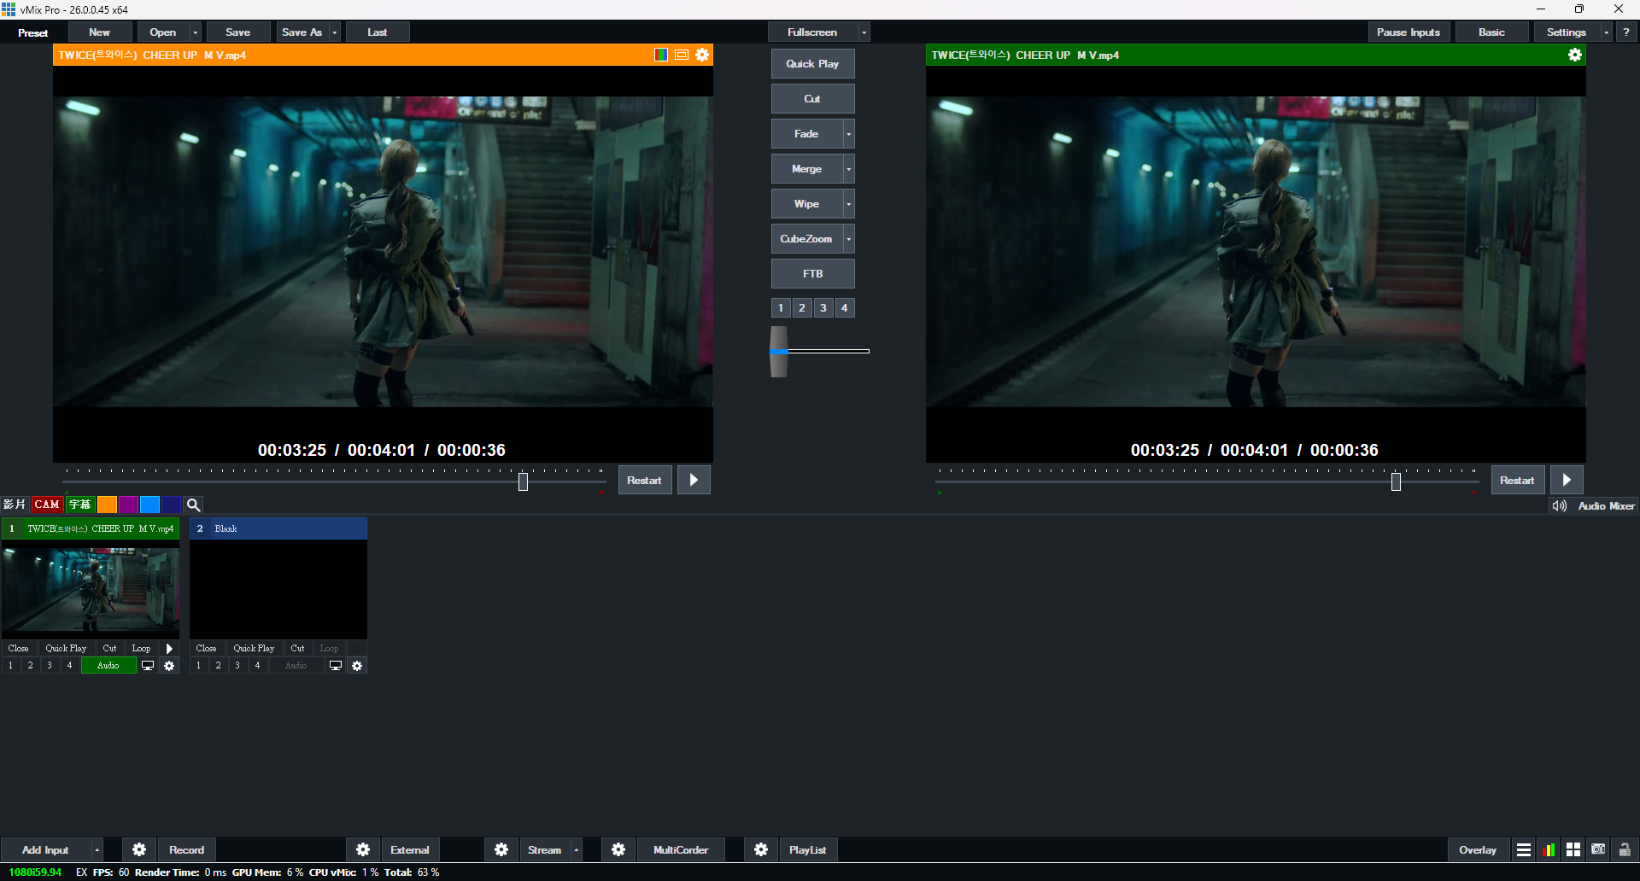Click Pause Inputs
The image size is (1640, 881).
(x=1408, y=32)
